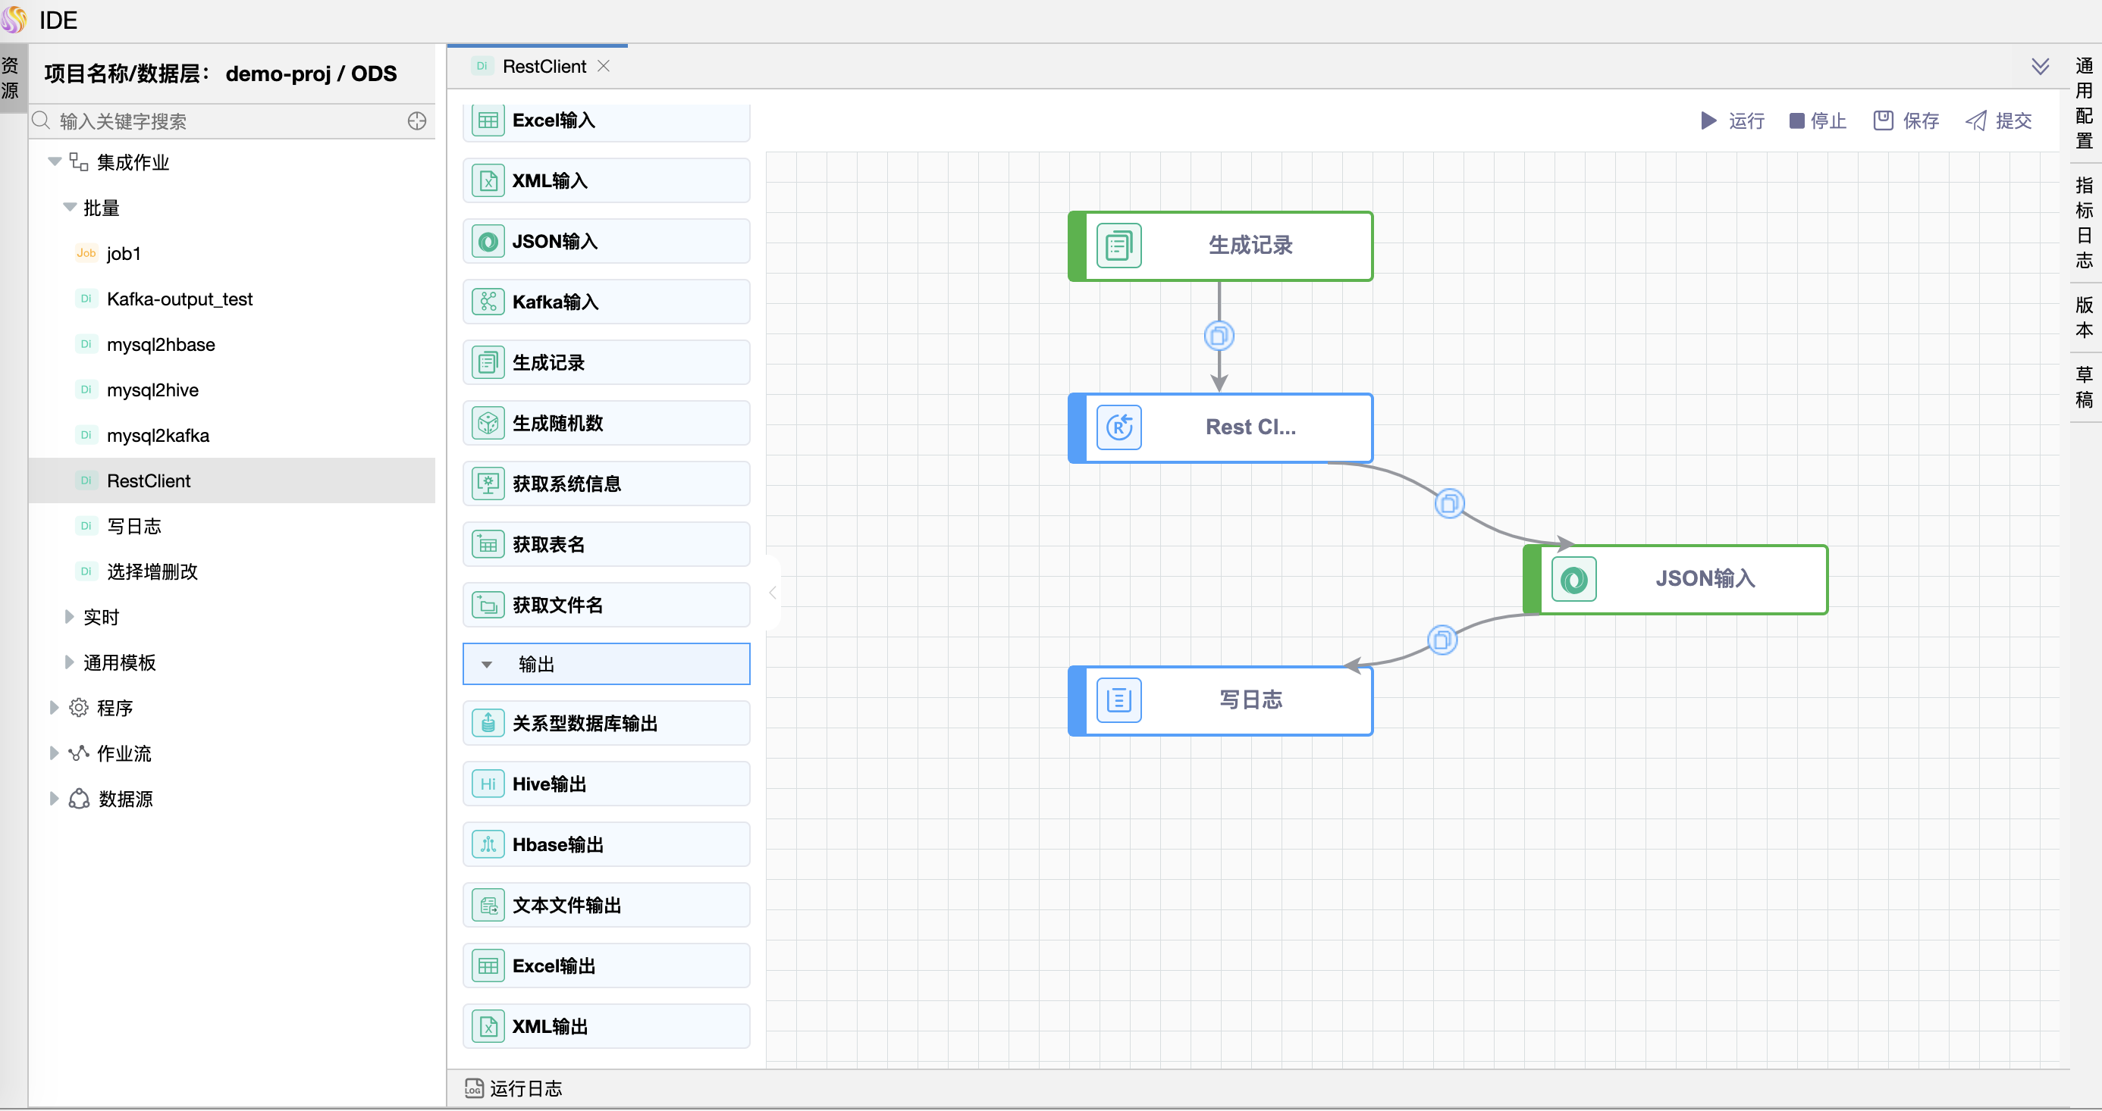Click the 运行日志 log icon
This screenshot has width=2102, height=1111.
[474, 1088]
